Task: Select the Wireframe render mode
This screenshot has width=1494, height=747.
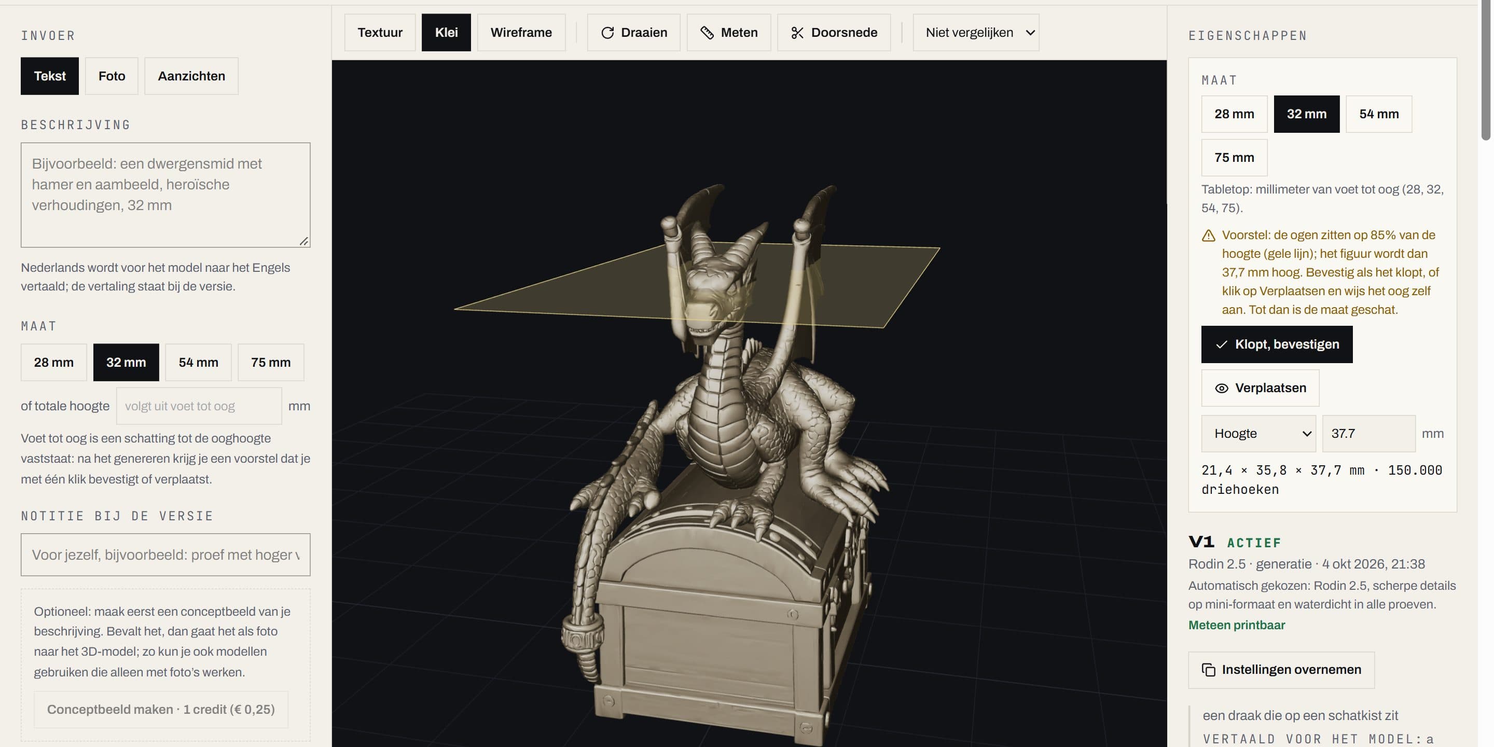Action: click(x=521, y=33)
